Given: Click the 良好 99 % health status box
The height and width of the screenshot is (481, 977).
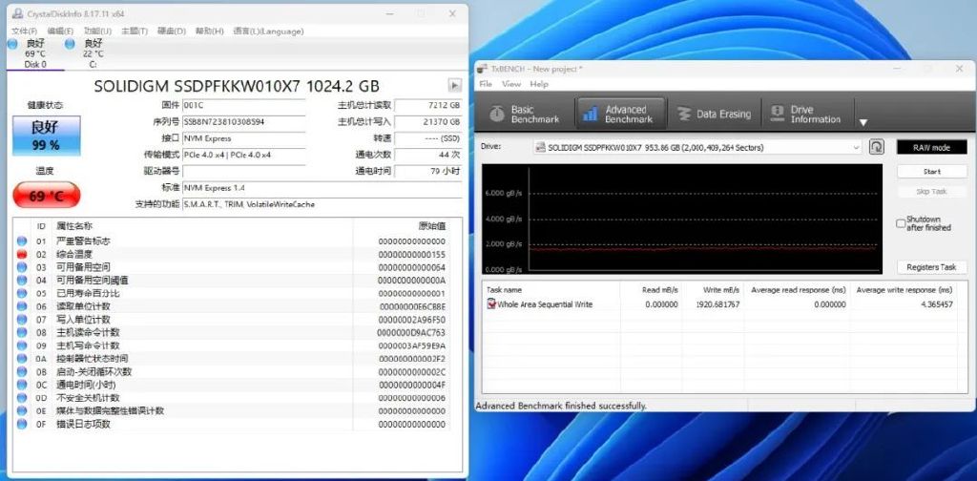Looking at the screenshot, I should [x=47, y=136].
